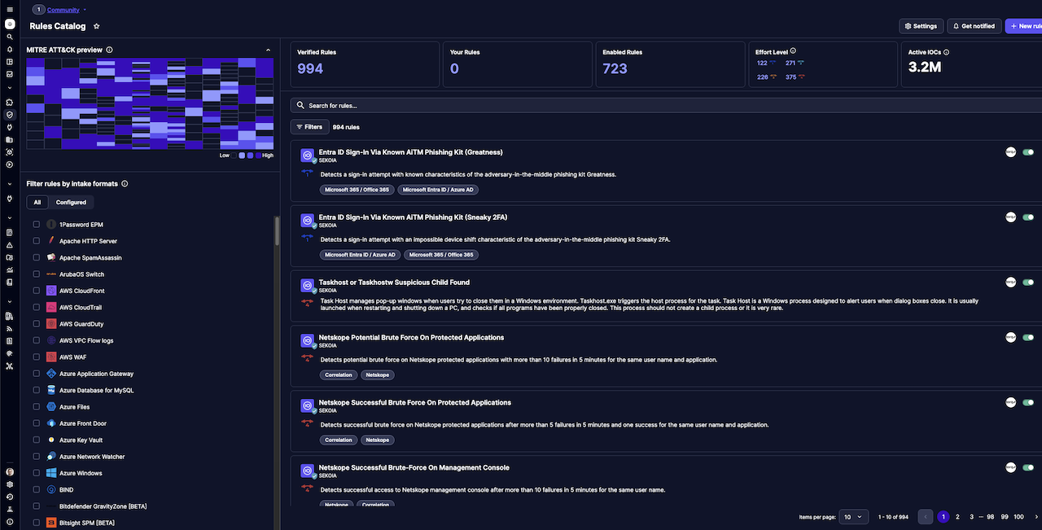Screen dimensions: 1042x530
Task: Click the AWS CloudFront logo icon
Action: [51, 291]
